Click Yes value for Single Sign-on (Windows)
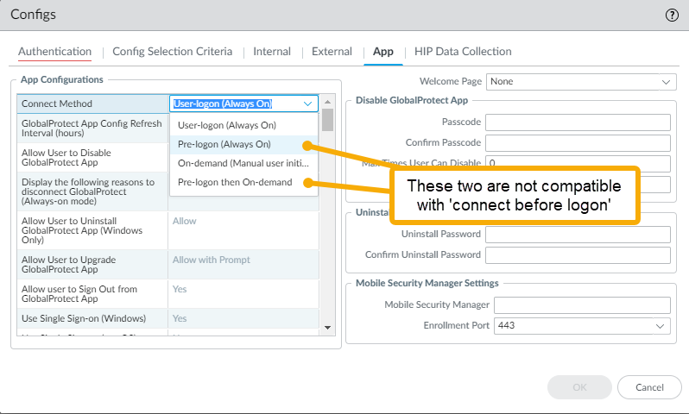 tap(180, 318)
